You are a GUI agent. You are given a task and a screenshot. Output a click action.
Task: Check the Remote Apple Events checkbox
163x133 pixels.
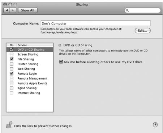point(12,83)
